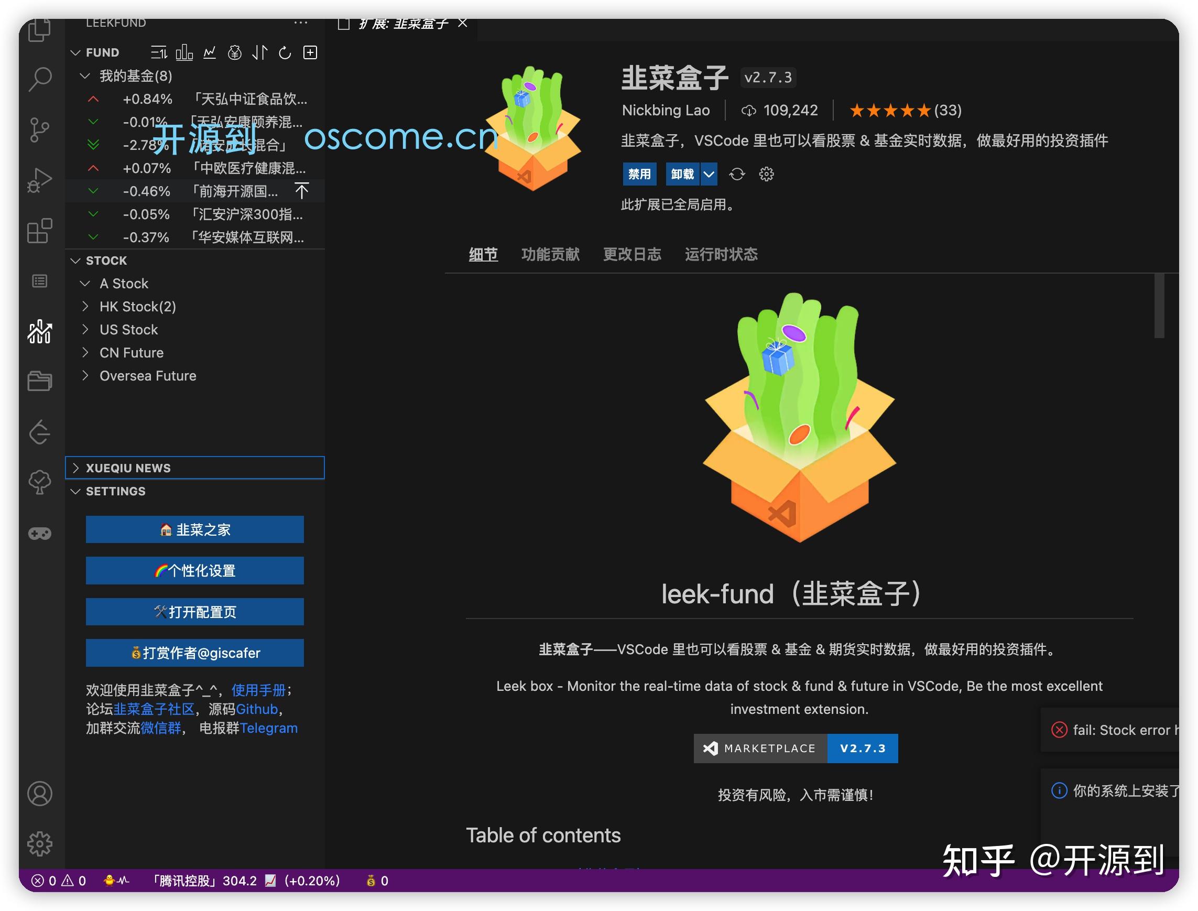Open the 微信群 link
The height and width of the screenshot is (911, 1198).
160,728
